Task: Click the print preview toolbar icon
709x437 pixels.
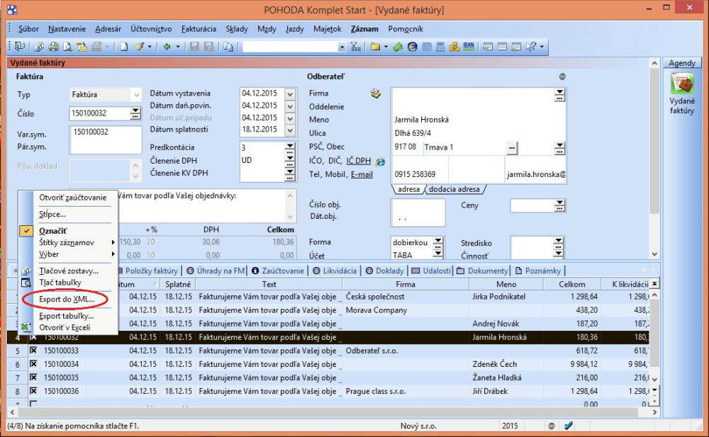Action: pos(67,47)
